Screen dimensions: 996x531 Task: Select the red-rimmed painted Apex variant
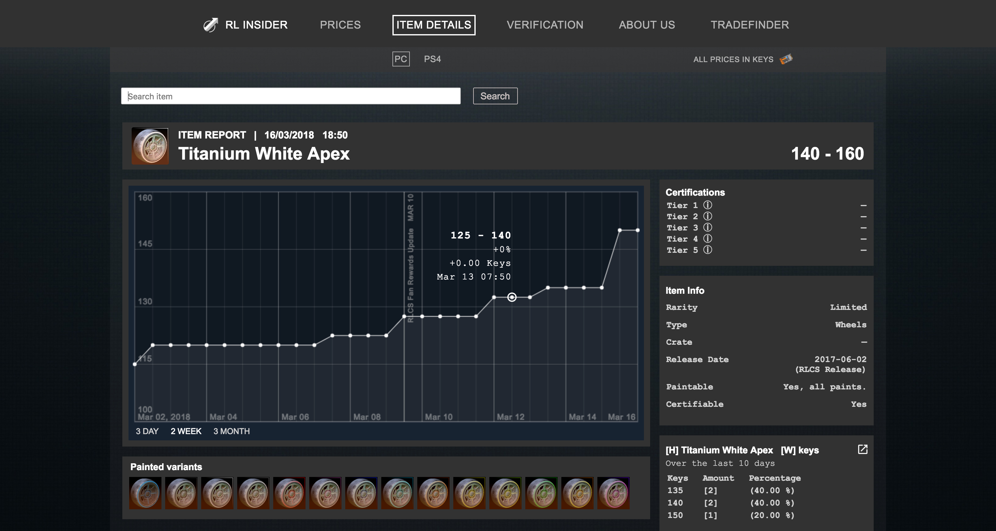tap(289, 493)
